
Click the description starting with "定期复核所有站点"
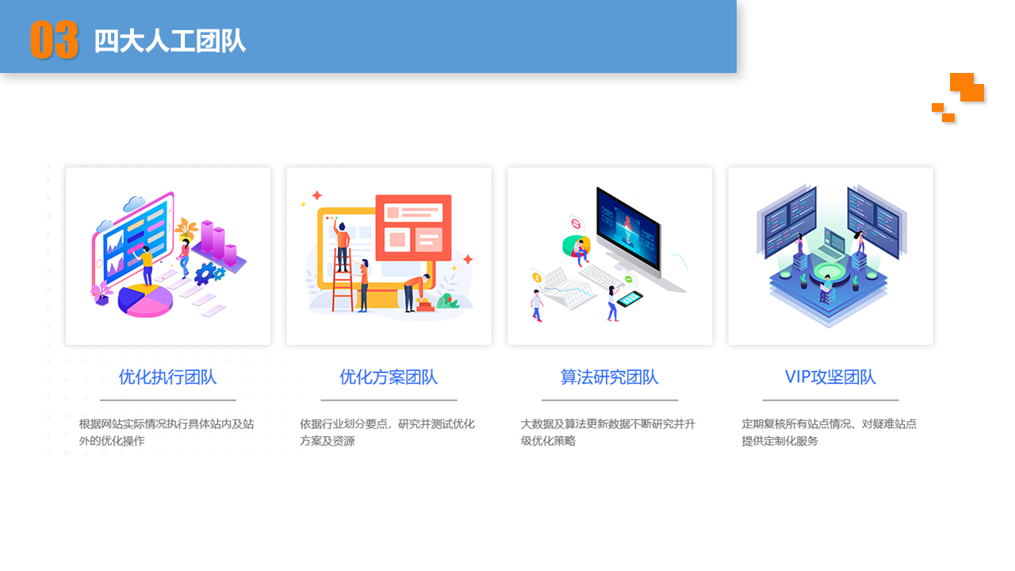tap(829, 432)
